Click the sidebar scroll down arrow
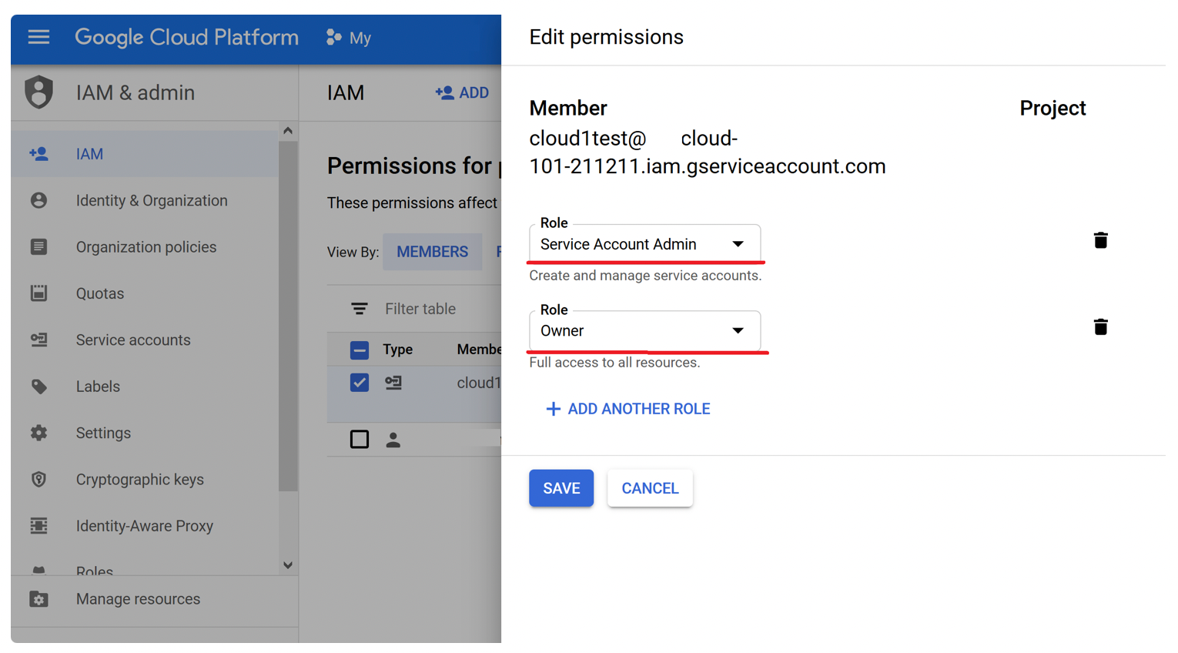 click(x=288, y=565)
